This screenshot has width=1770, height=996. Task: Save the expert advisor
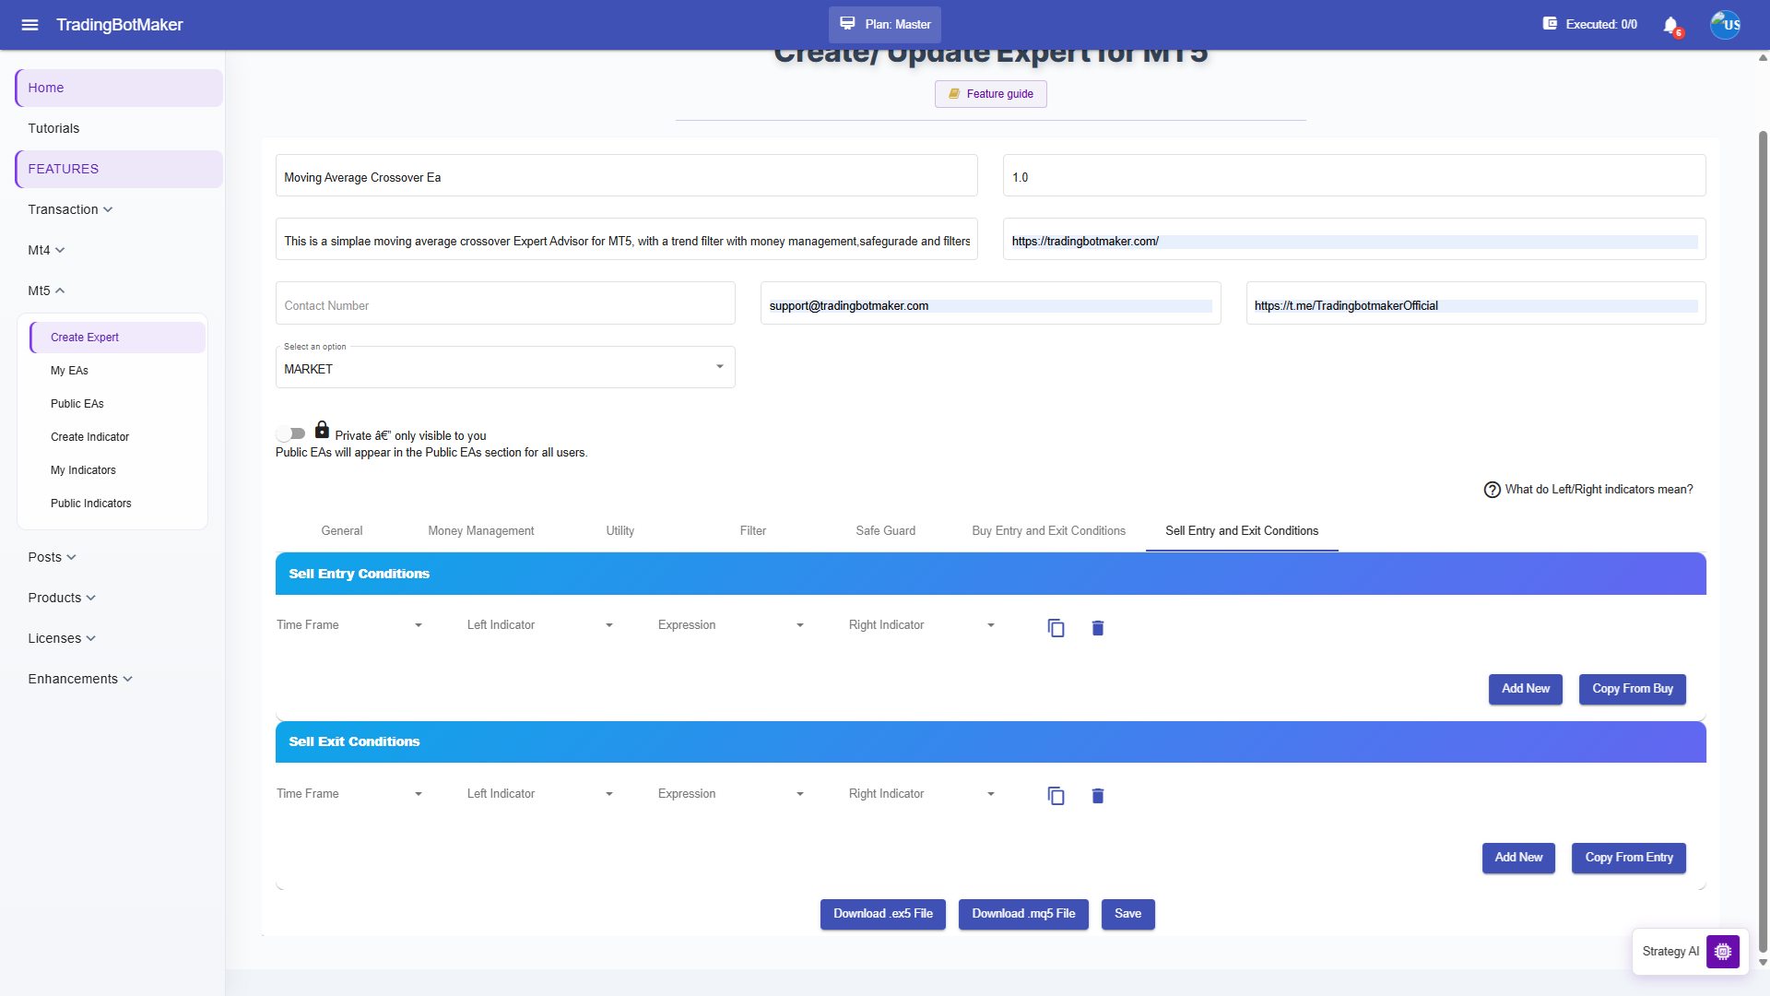click(x=1127, y=914)
